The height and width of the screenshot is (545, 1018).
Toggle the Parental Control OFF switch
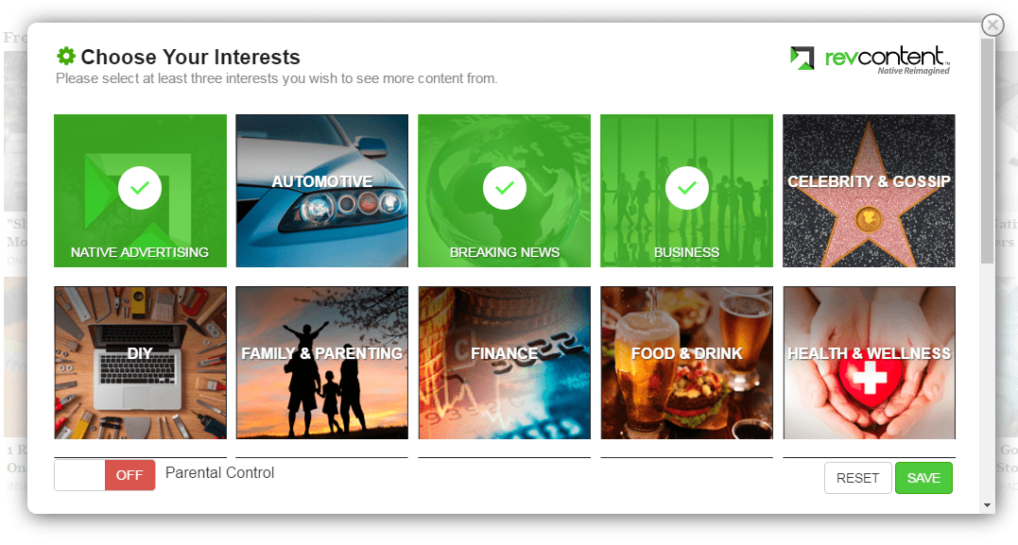[105, 475]
